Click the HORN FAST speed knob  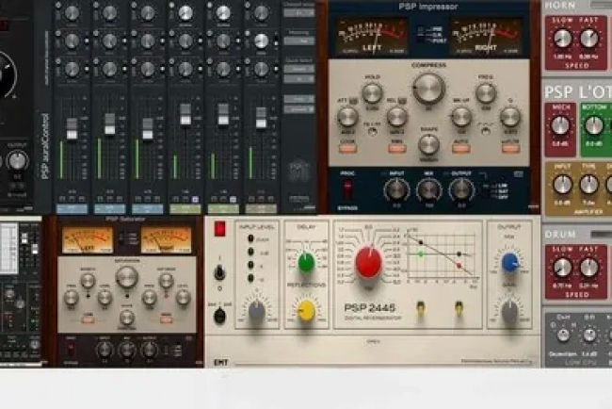(589, 38)
